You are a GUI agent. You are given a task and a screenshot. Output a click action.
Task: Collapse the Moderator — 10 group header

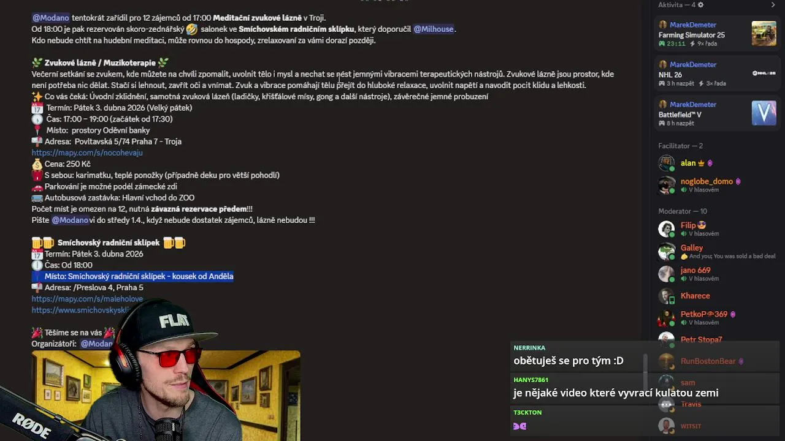tap(683, 211)
